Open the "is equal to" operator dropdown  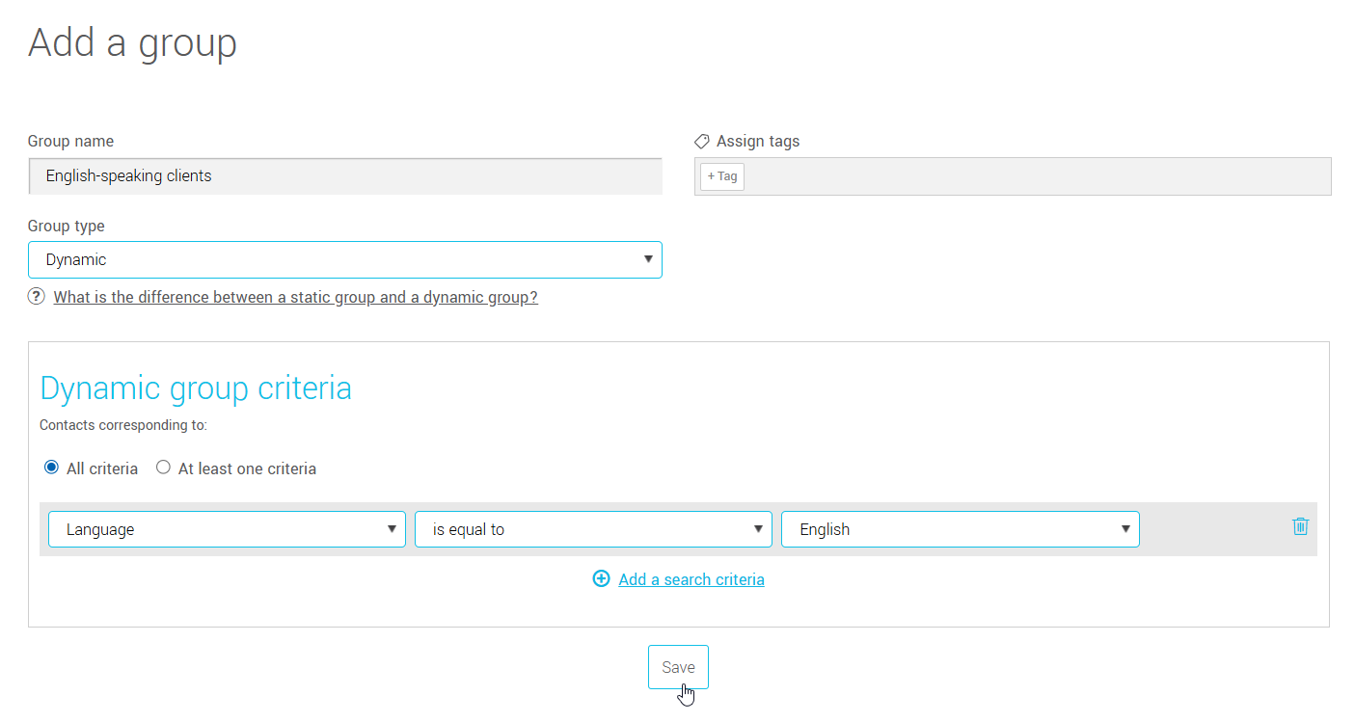pyautogui.click(x=593, y=529)
